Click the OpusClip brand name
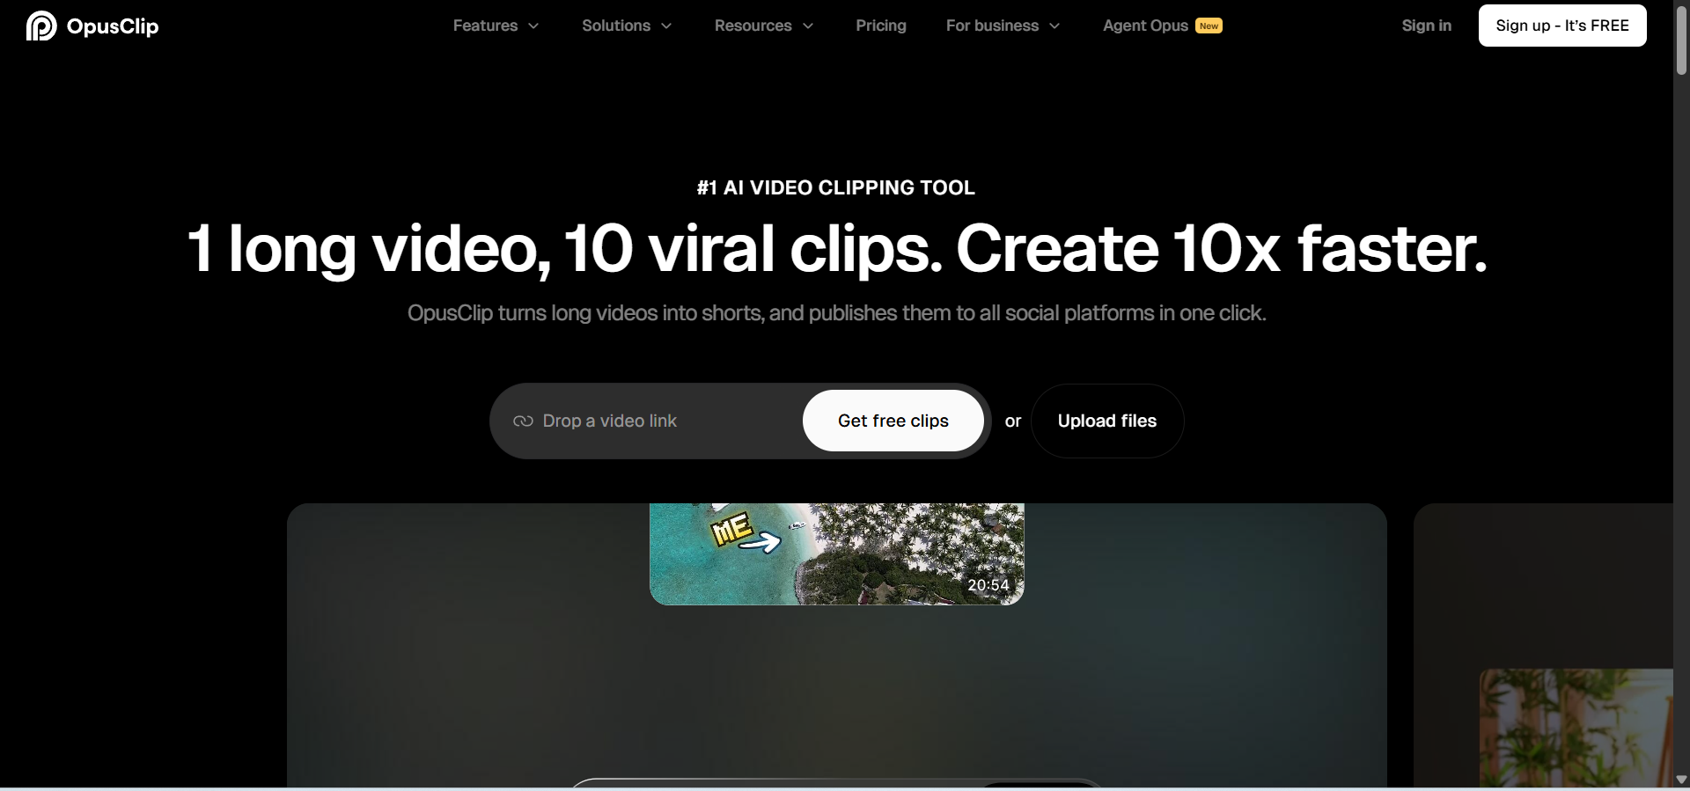Viewport: 1690px width, 791px height. point(113,26)
